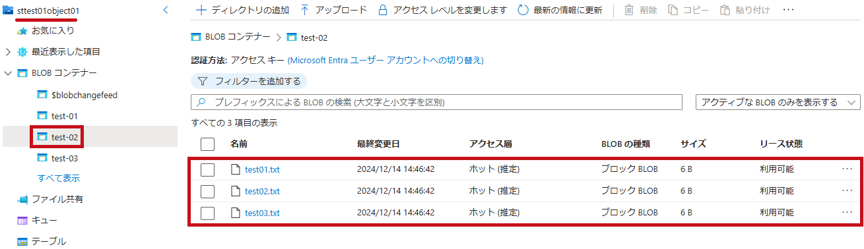Screen dimensions: 864x249
Task: Open the ellipsis menu for test01.txt
Action: [x=847, y=169]
